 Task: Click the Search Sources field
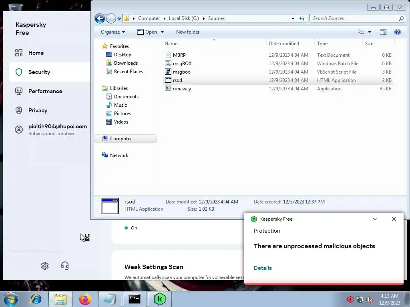(x=358, y=18)
